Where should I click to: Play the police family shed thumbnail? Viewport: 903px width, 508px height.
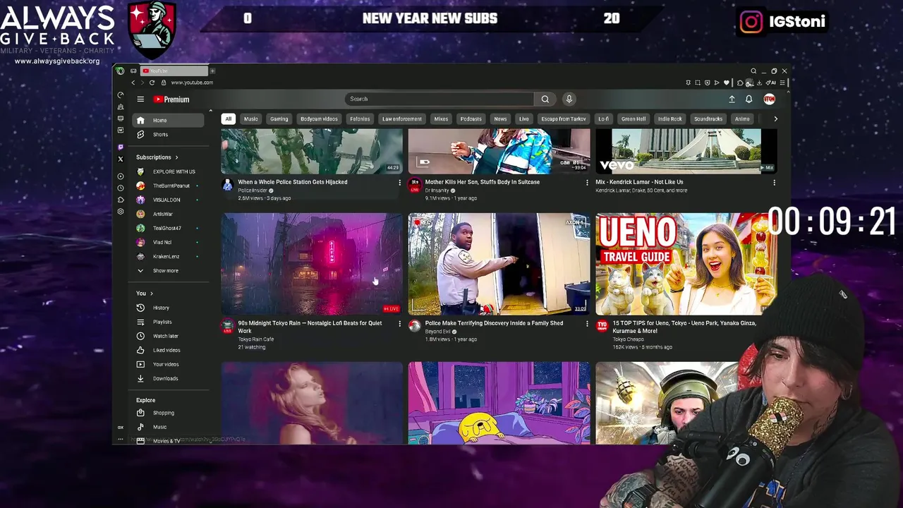click(x=499, y=264)
